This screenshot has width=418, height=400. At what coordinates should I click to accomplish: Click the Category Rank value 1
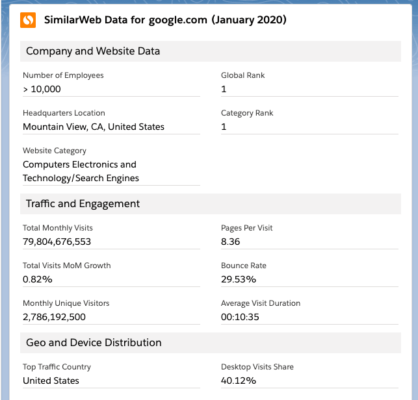[x=224, y=127]
